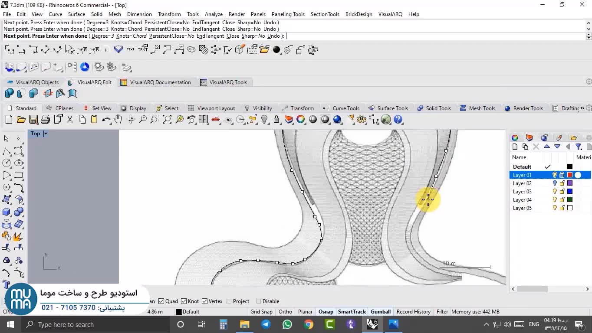Open the Help question mark icon
The image size is (592, 333).
(x=398, y=120)
